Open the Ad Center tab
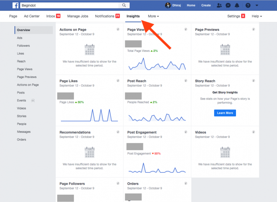 click(x=32, y=16)
